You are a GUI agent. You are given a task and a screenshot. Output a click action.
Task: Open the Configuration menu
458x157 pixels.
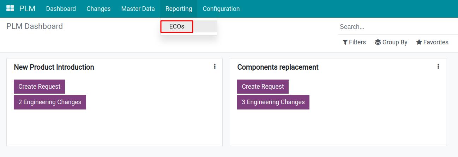click(x=221, y=9)
